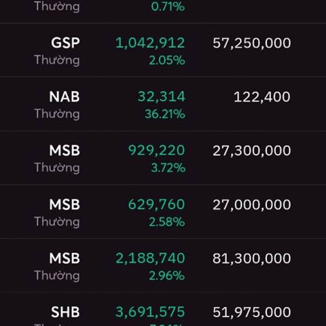
Task: Tap NAB volume 32,314
Action: click(161, 97)
